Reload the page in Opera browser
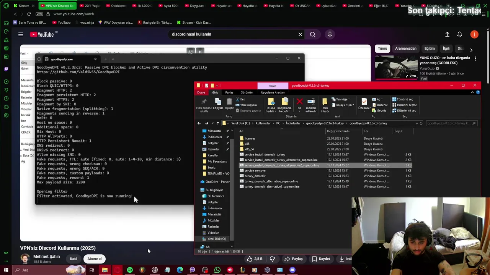 coord(29,14)
